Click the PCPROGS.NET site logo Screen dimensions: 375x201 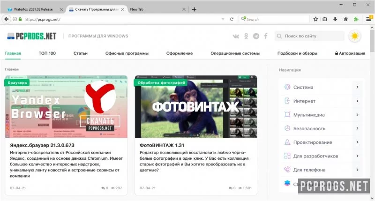[x=31, y=36]
